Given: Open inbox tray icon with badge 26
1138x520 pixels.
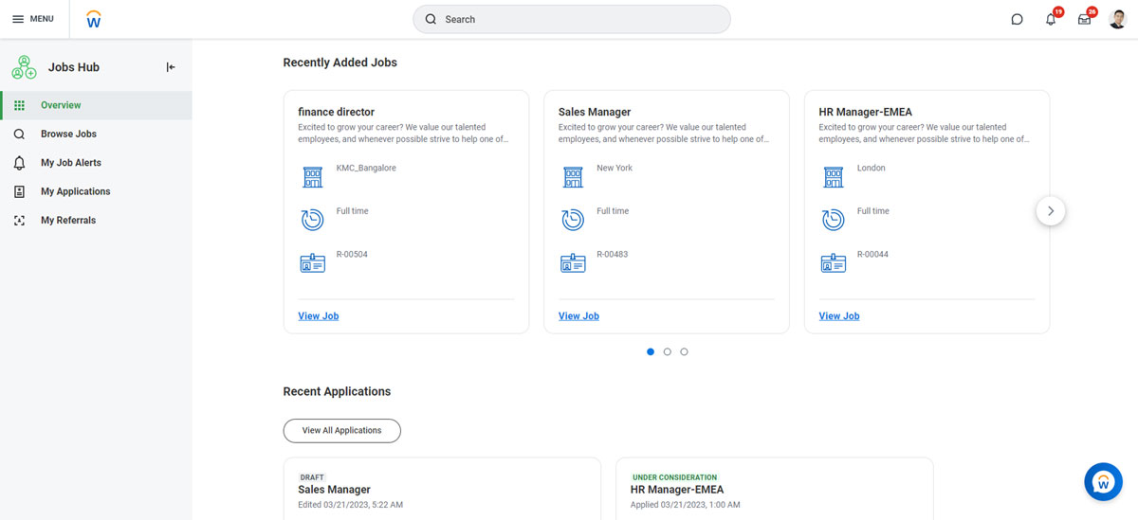Looking at the screenshot, I should [x=1084, y=19].
